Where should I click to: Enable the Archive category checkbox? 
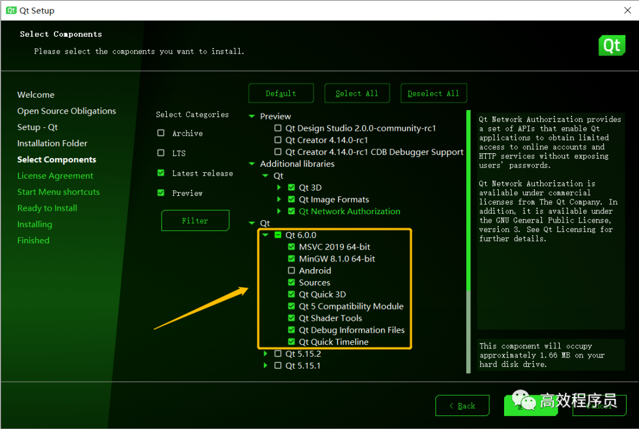(161, 133)
